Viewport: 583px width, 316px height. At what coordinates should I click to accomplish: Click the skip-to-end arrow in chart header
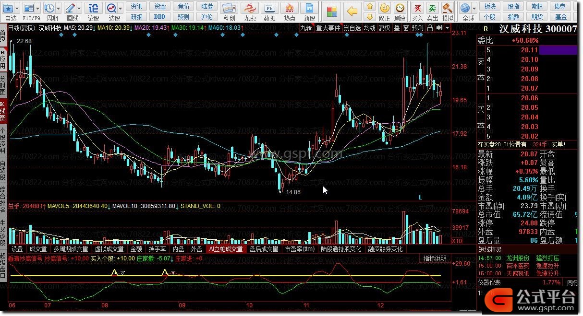(439, 28)
